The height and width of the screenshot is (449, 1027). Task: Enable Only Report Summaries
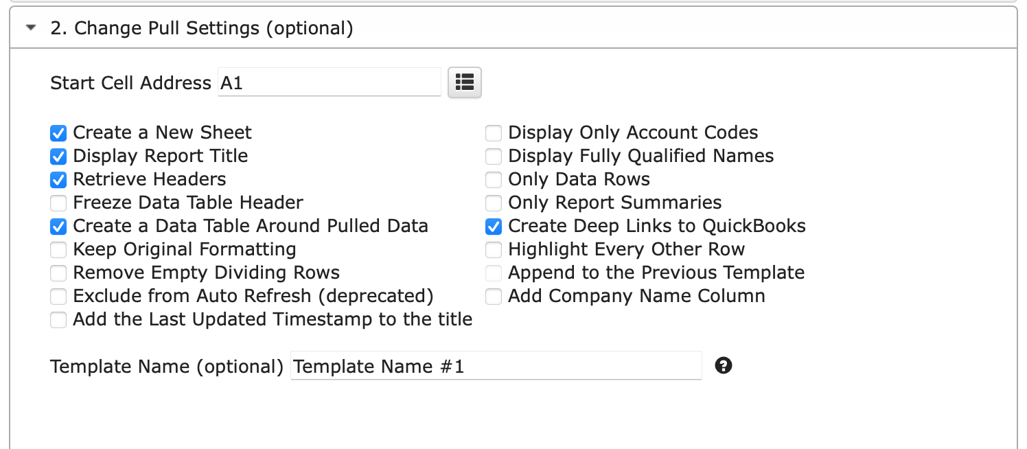coord(494,203)
